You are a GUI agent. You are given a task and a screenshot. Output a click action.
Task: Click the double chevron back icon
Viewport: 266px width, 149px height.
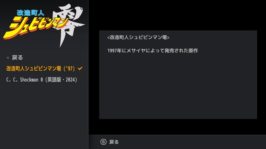tap(8, 58)
